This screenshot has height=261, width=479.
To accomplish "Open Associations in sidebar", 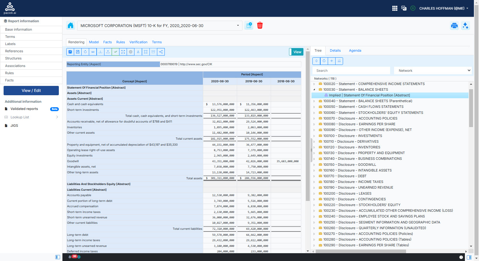I will tap(31, 66).
